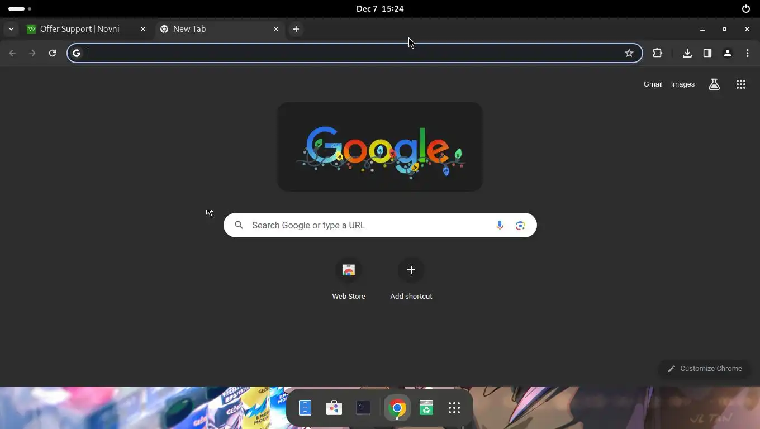Click the Search Google or type a URL box
The height and width of the screenshot is (429, 760).
380,225
